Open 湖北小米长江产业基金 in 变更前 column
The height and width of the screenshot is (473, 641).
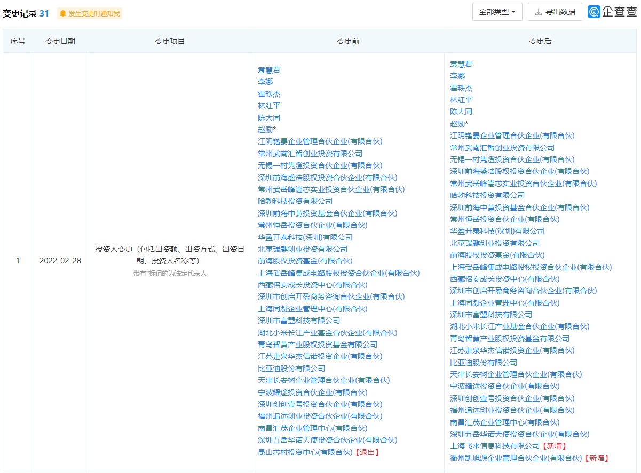point(327,333)
